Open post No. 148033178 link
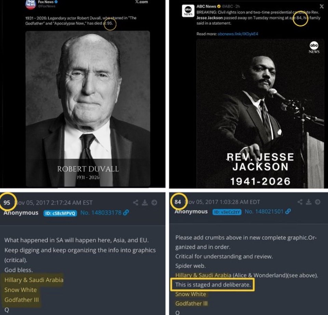 (101, 213)
